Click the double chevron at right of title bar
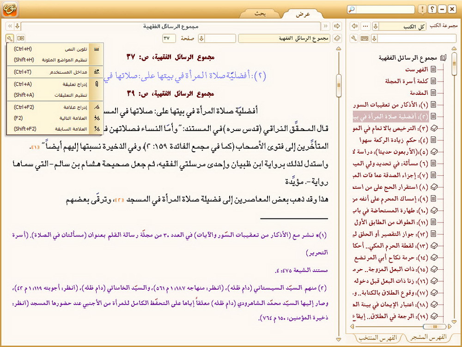Image resolution: width=462 pixels, height=347 pixels. click(x=325, y=26)
